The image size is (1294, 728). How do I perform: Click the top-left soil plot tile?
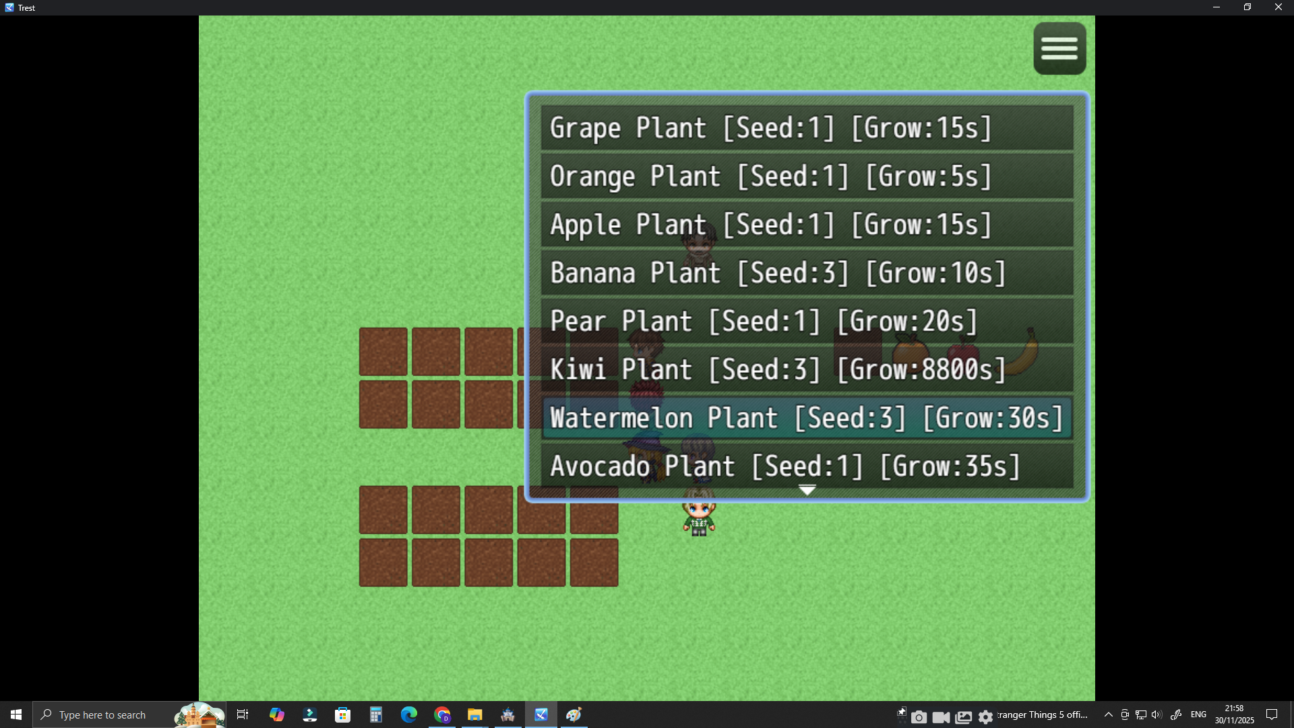(383, 351)
